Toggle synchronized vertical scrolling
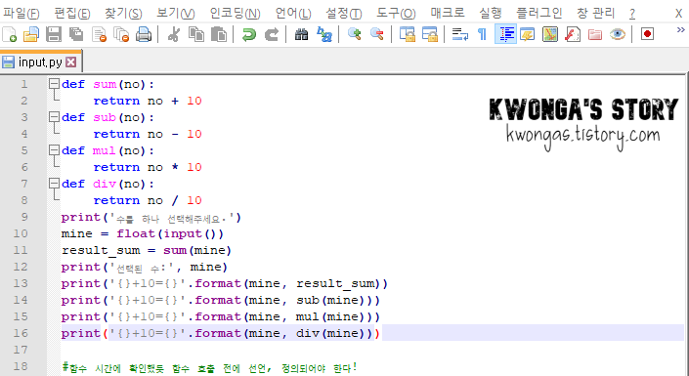Screen dimensions: 689x376 tap(408, 34)
